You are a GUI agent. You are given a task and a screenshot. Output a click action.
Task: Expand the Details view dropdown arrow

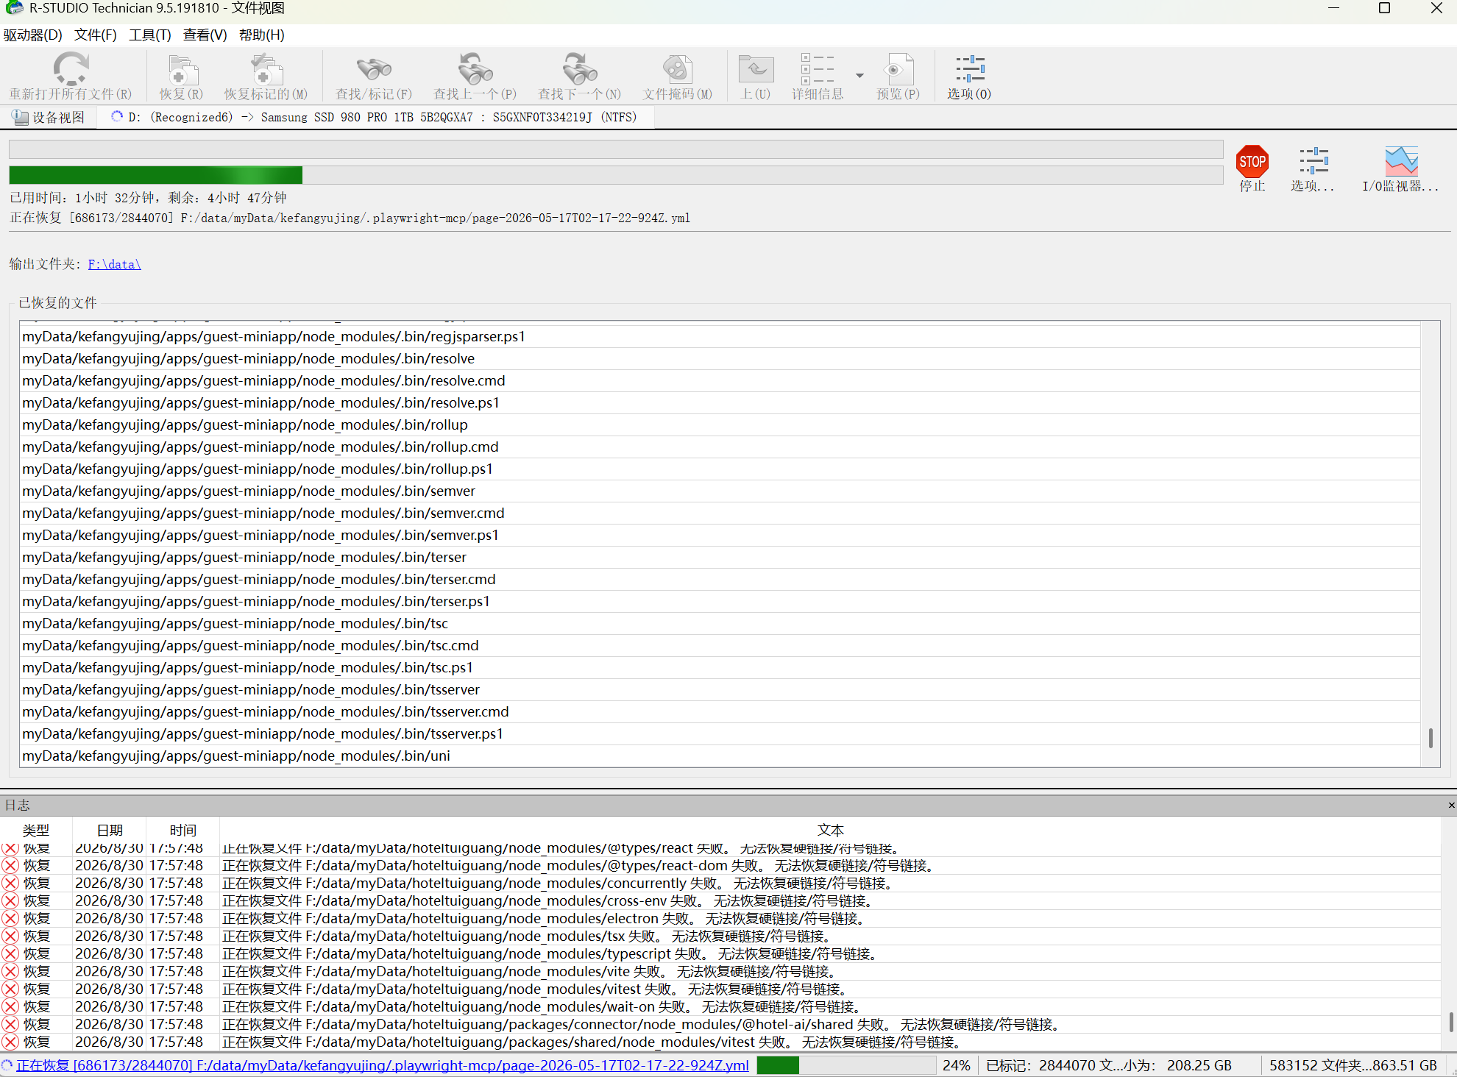pos(859,75)
